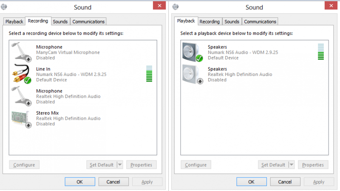Click the Numark Speakers volume level meter
The width and height of the screenshot is (340, 191).
coord(321,52)
